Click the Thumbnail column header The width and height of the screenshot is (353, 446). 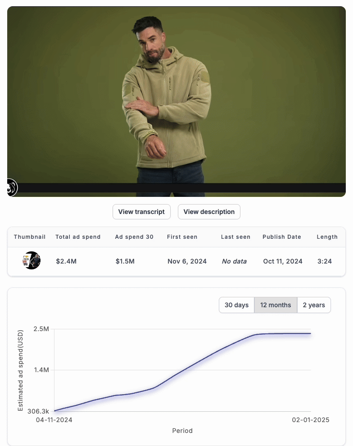click(x=30, y=237)
